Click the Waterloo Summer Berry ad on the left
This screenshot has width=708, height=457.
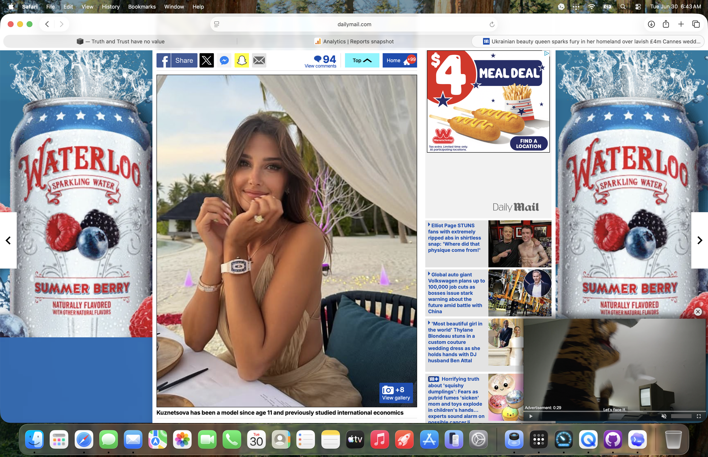[76, 193]
